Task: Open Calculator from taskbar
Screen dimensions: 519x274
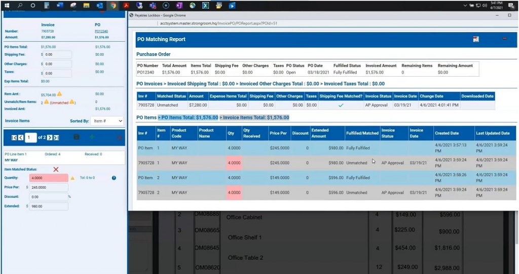Action: point(46,5)
